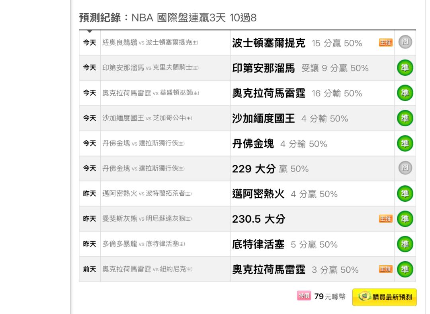Open matchup 奧克拉荷馬雷霆 vs 紐約尼克
This screenshot has height=314, width=430.
(147, 269)
